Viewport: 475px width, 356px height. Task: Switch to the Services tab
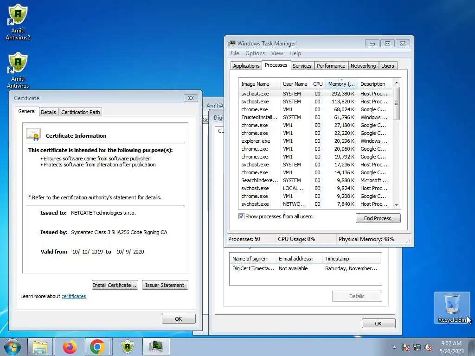(x=302, y=66)
